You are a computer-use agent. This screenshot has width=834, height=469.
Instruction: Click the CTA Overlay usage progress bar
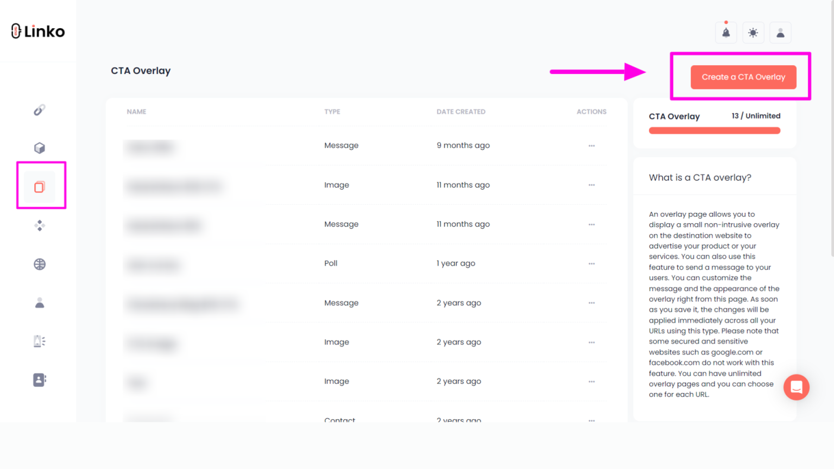(714, 130)
